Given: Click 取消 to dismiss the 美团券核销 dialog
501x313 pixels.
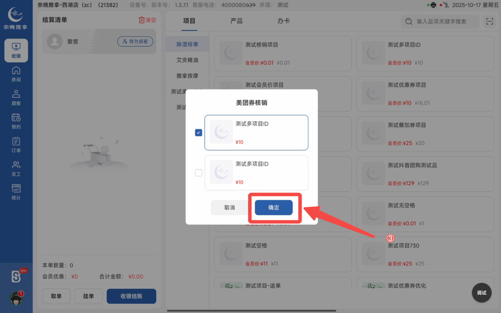Looking at the screenshot, I should click(x=229, y=207).
